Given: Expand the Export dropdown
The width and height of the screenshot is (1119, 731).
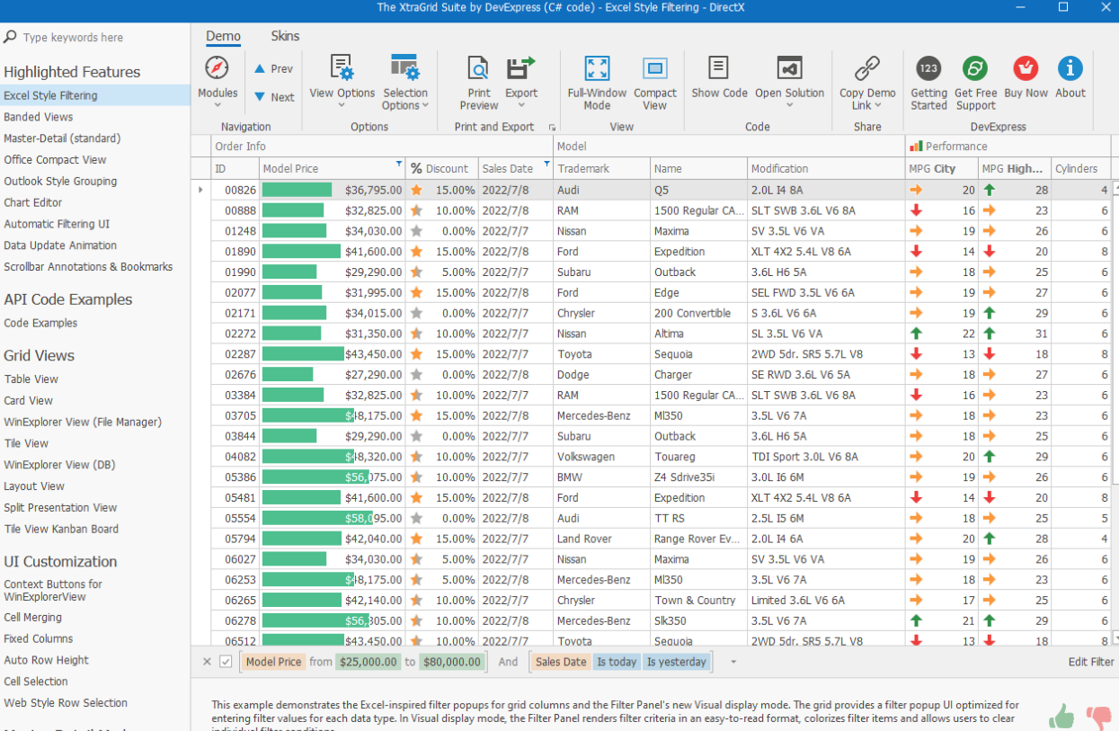Looking at the screenshot, I should tap(521, 106).
